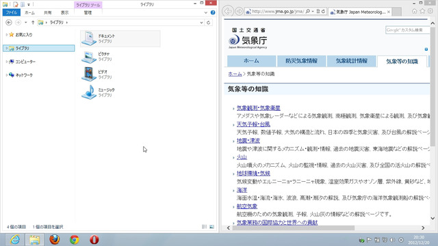Switch Explorer to details view
438x246 pixels.
click(x=205, y=227)
